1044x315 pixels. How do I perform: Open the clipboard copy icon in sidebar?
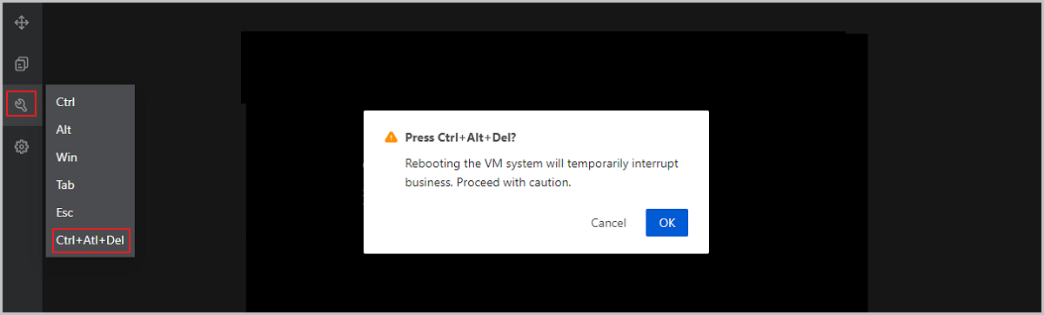pos(22,64)
